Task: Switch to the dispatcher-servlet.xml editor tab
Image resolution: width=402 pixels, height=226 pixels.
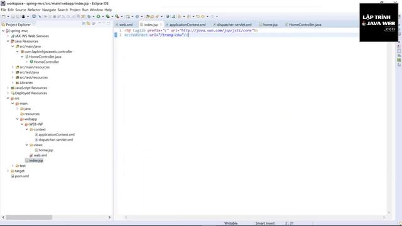Action: click(x=234, y=24)
